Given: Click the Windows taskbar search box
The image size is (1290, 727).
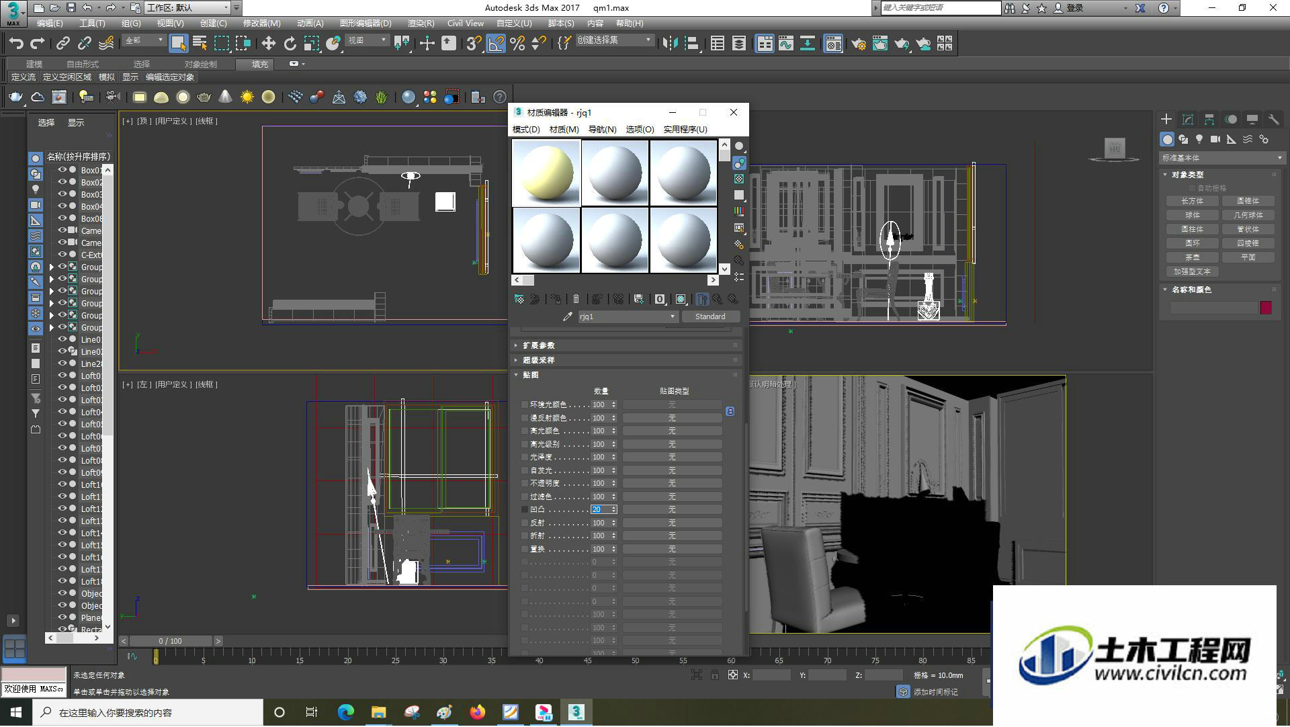Looking at the screenshot, I should click(x=148, y=713).
